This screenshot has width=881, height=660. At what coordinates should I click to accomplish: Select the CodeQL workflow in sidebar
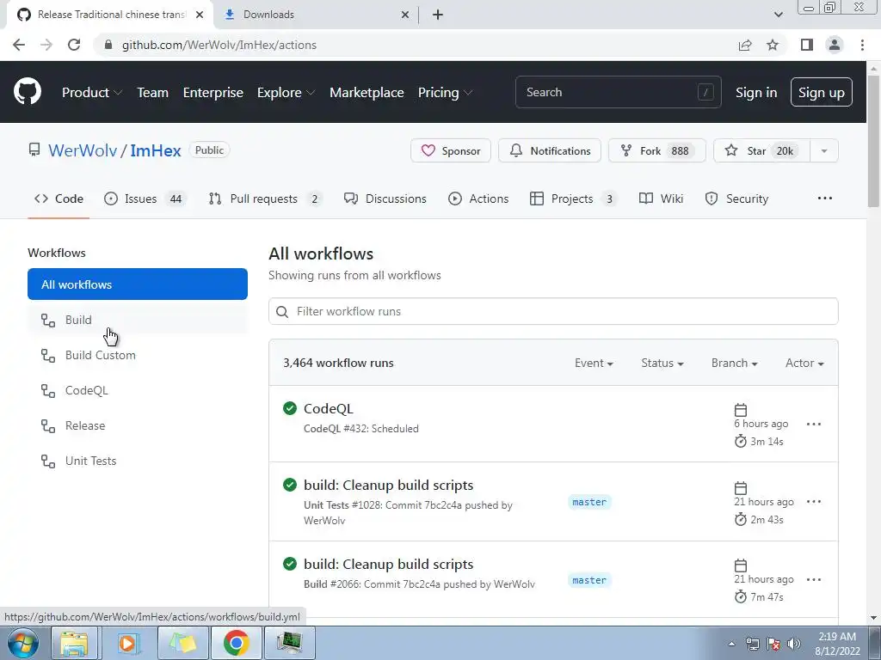(x=138, y=391)
